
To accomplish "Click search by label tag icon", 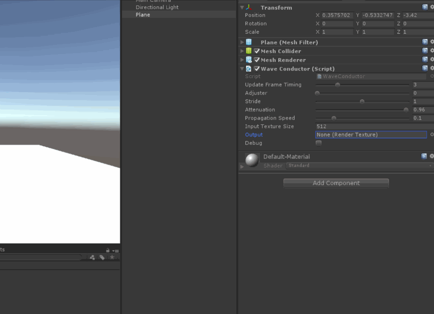I will (x=102, y=258).
